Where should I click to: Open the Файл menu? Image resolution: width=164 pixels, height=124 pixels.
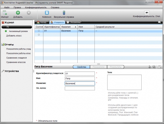7,7
